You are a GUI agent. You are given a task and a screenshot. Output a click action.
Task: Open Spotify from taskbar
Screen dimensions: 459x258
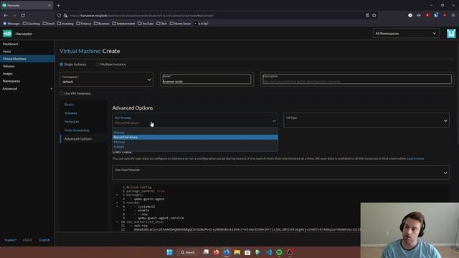(x=279, y=252)
